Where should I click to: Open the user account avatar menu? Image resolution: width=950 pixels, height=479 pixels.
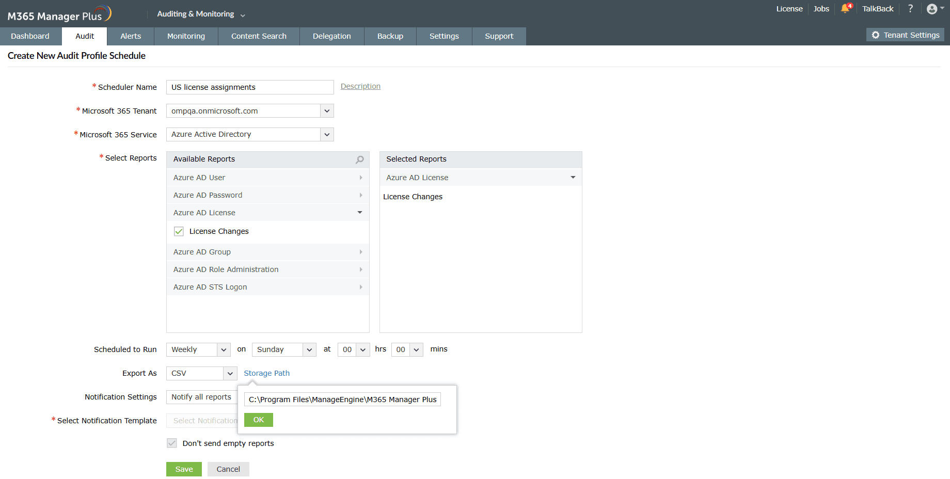click(935, 9)
